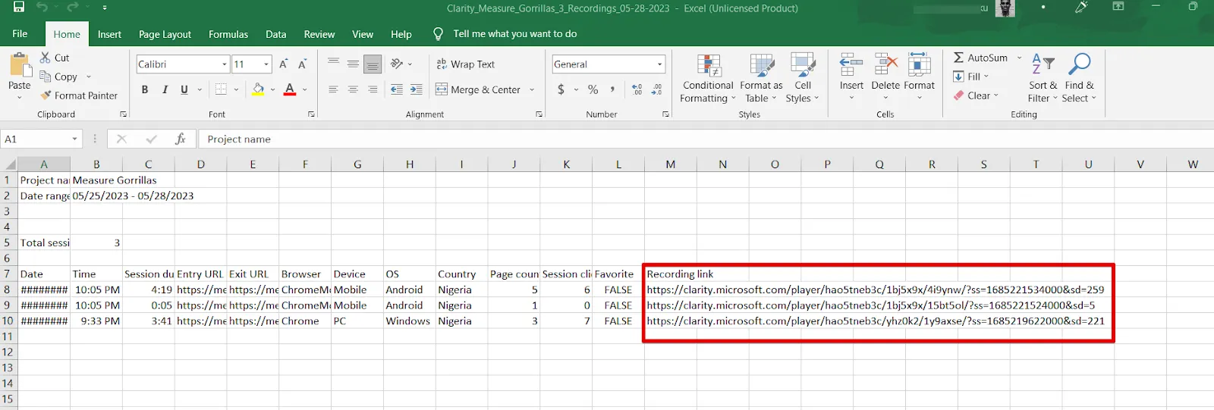Open the File menu
This screenshot has width=1214, height=410.
tap(20, 33)
